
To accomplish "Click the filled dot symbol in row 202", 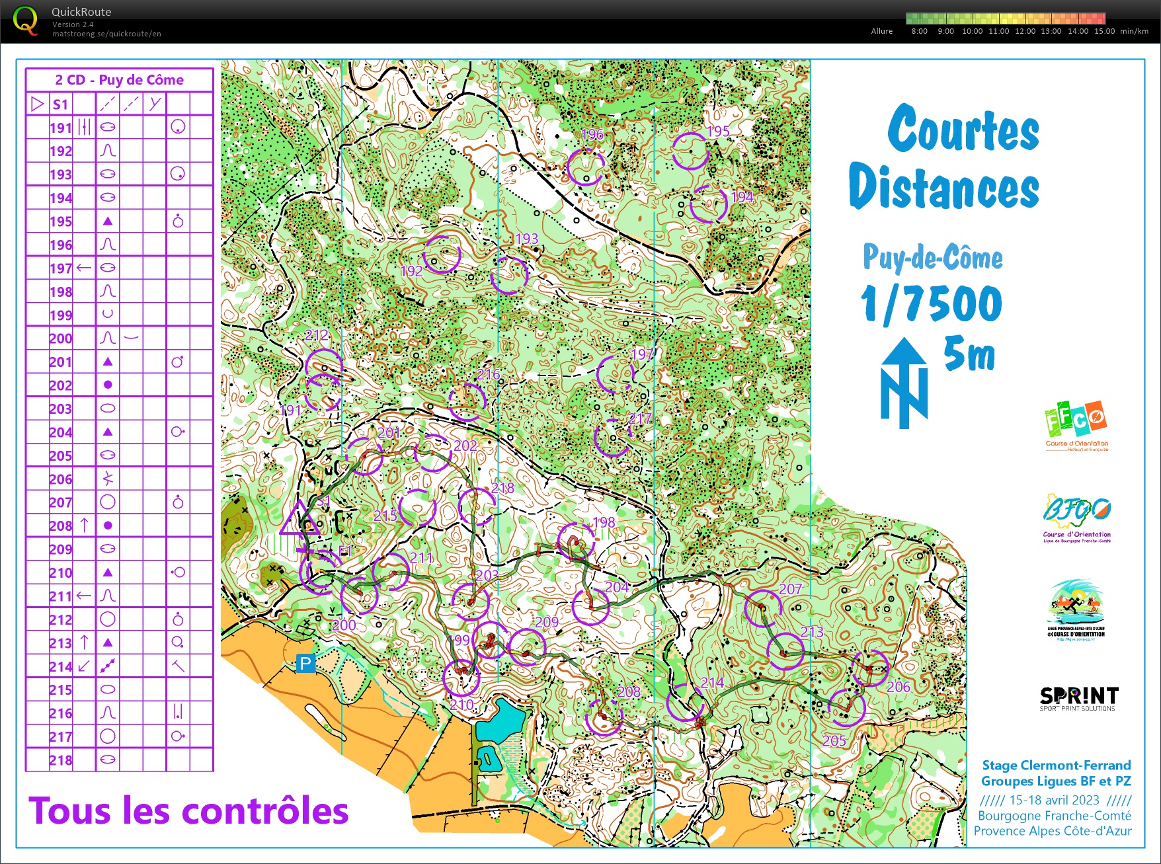I will click(108, 385).
